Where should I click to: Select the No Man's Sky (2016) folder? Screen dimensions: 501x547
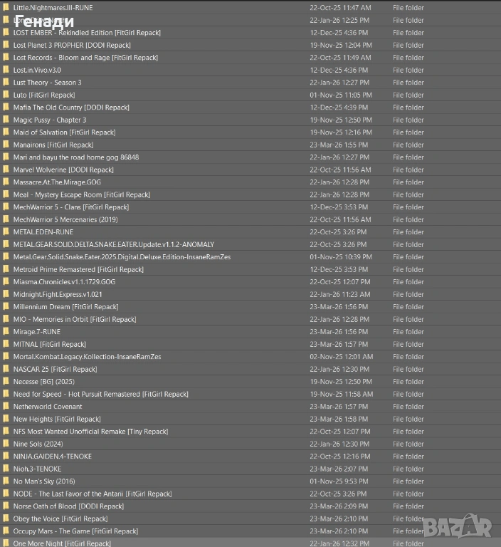tap(250, 481)
